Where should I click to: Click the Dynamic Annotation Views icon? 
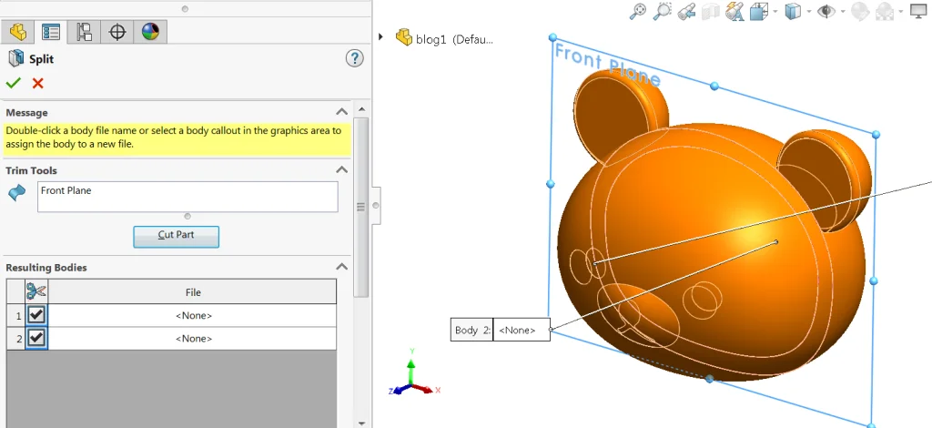734,11
